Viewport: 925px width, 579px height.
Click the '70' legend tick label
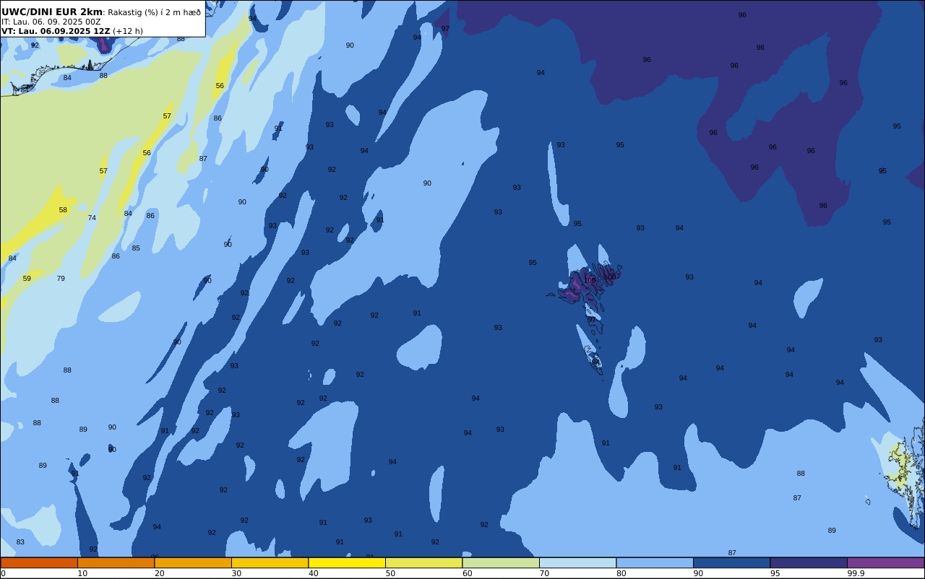pyautogui.click(x=544, y=573)
